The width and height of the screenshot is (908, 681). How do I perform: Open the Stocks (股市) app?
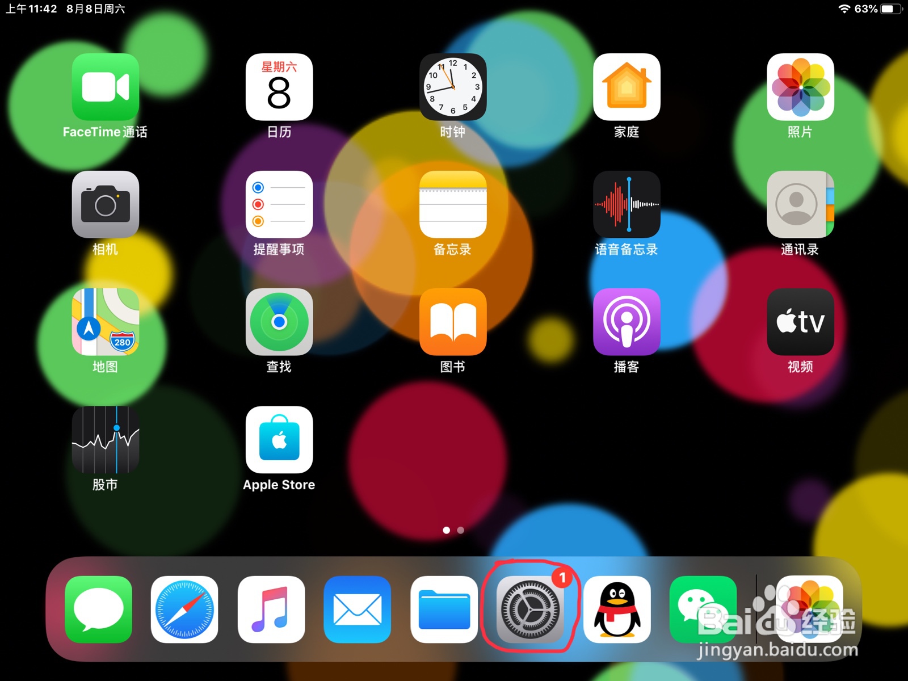point(106,440)
